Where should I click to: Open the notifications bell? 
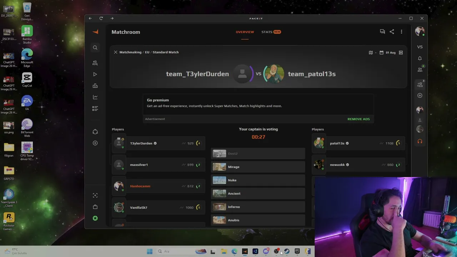[420, 58]
